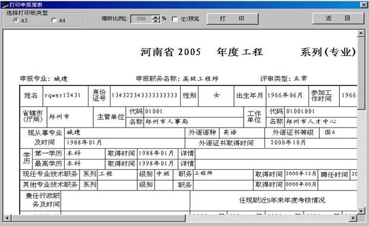
Task: Click the ID number cell 134322343333333333
Action: tap(145, 96)
